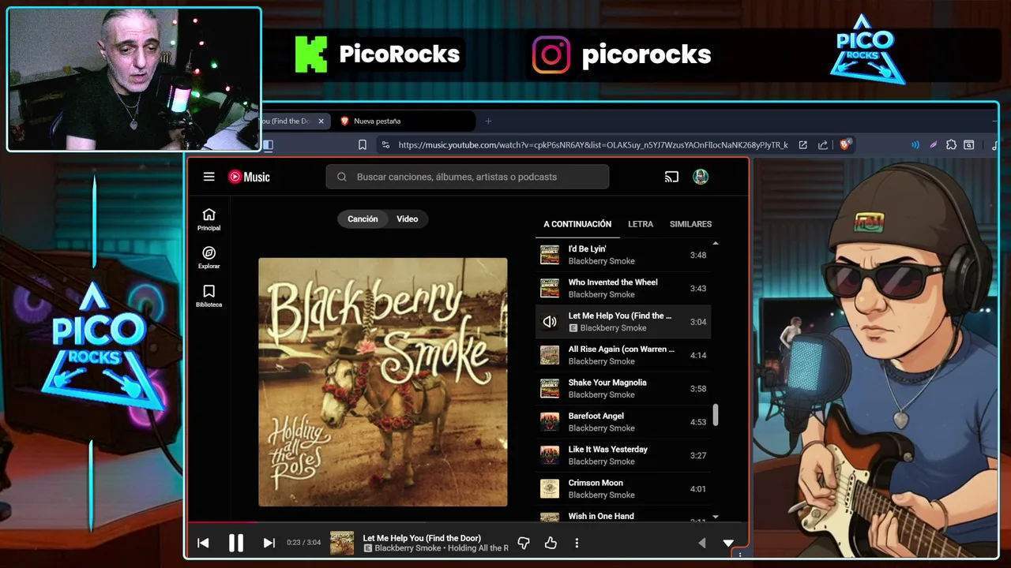The image size is (1011, 568).
Task: Click the search songs, albums, artists field
Action: [x=468, y=177]
